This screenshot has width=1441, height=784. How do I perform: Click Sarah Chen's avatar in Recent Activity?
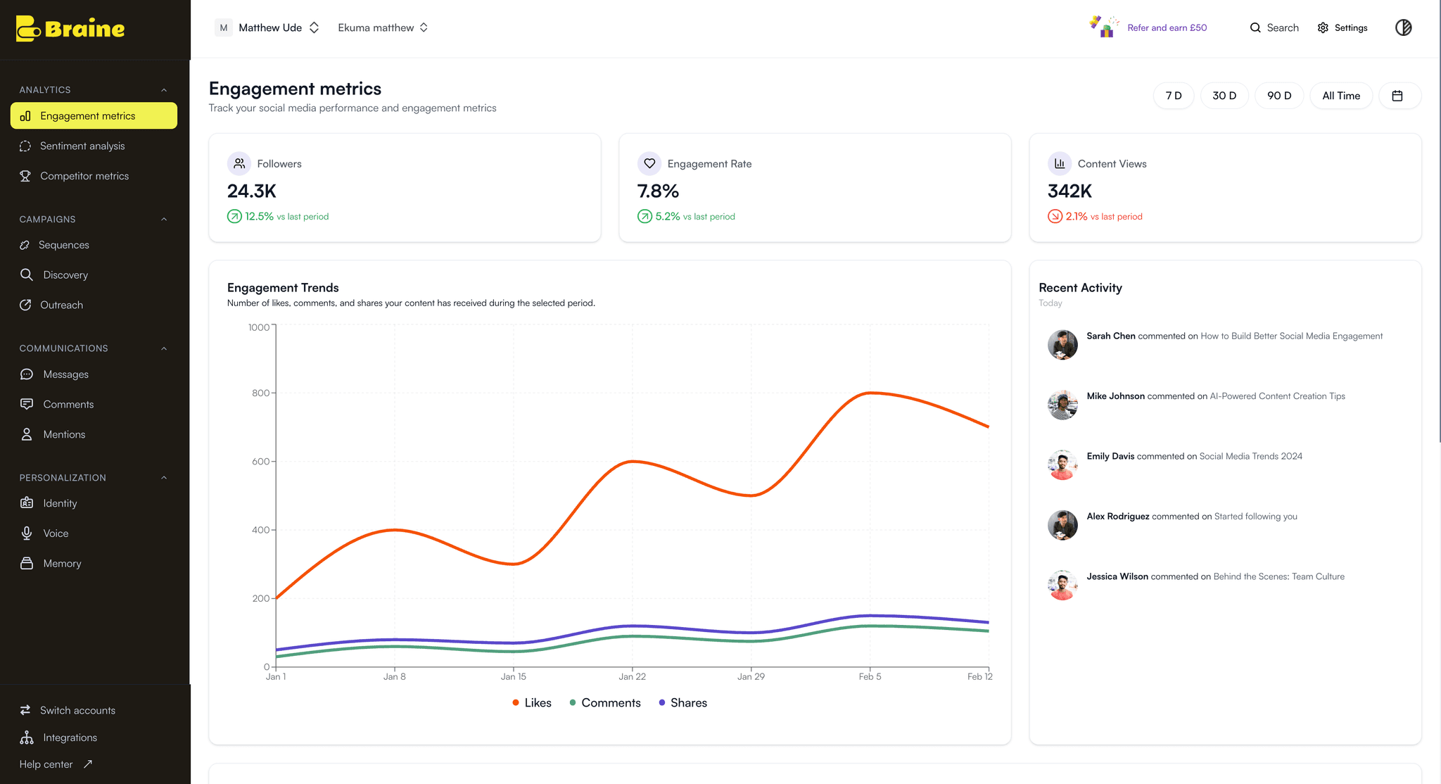coord(1062,345)
